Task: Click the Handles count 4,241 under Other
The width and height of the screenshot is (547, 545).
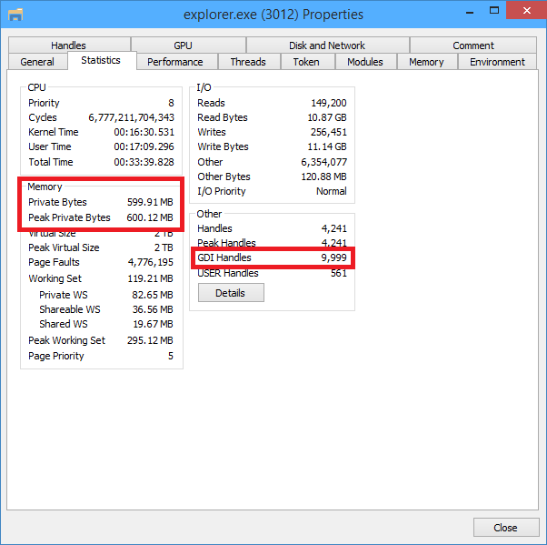Action: tap(334, 228)
